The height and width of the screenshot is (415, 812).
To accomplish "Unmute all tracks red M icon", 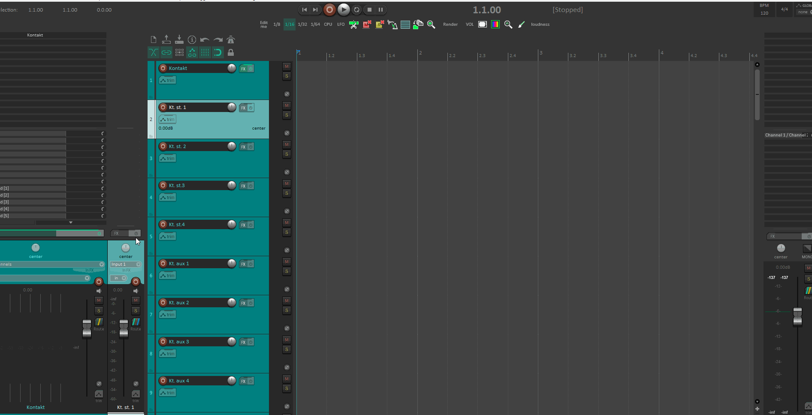I will [367, 24].
